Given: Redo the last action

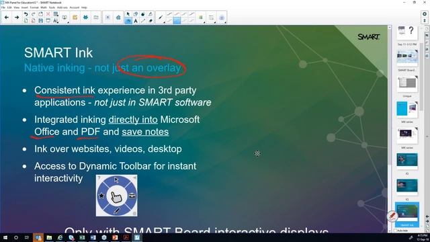Looking at the screenshot, I should pos(33,14).
